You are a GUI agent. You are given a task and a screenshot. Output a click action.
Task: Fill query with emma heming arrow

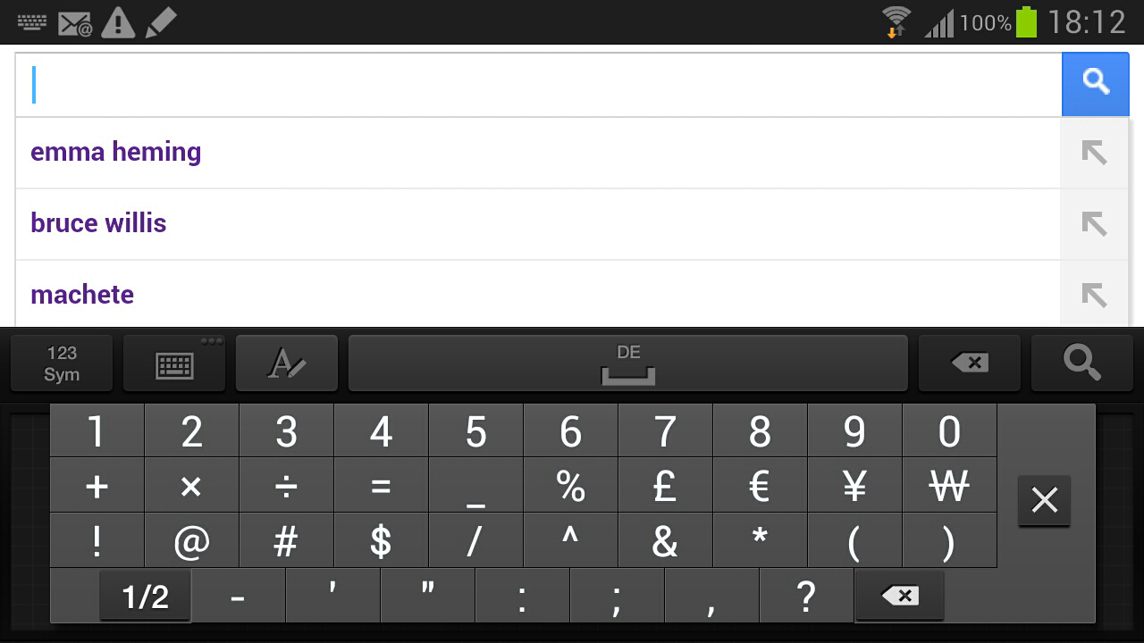[1094, 153]
